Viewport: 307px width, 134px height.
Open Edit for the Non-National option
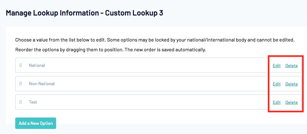point(277,84)
